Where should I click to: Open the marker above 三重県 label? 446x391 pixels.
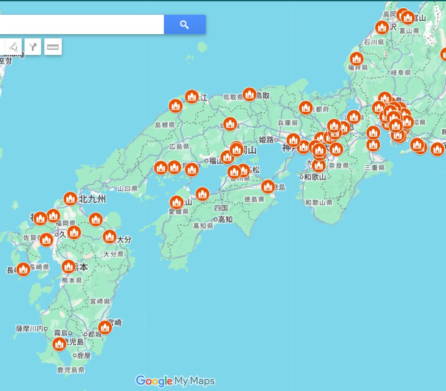373,145
